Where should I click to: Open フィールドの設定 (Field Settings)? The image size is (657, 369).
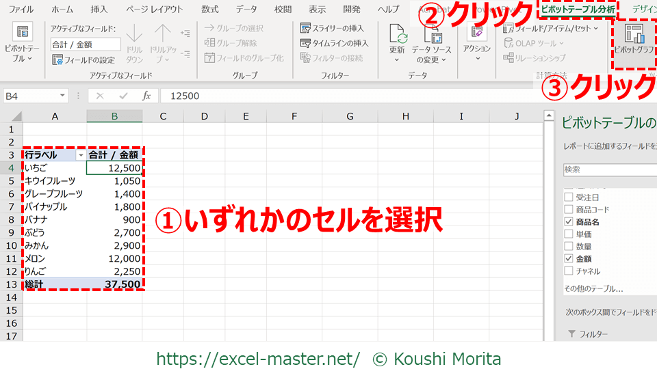pos(83,59)
